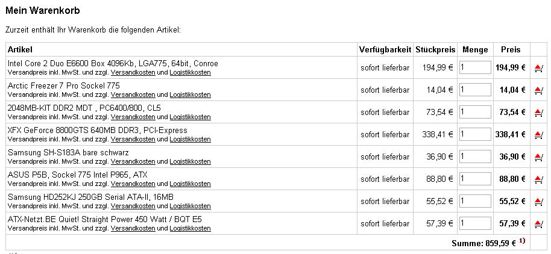Open Logistikkosten link under Samsung SH-S183A
The image size is (551, 254).
click(x=190, y=161)
